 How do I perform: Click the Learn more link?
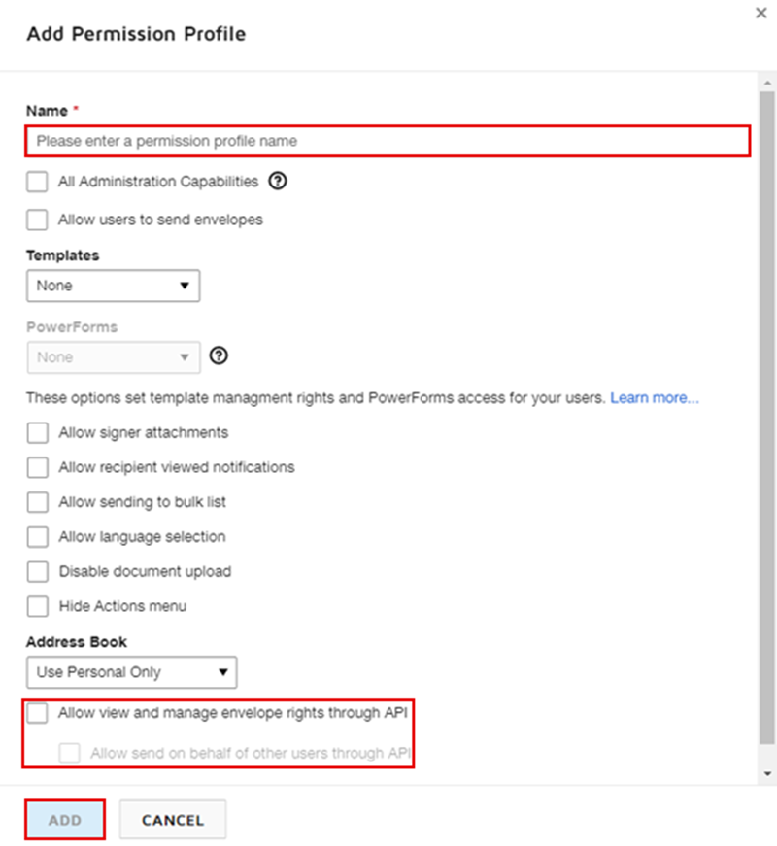pyautogui.click(x=654, y=398)
